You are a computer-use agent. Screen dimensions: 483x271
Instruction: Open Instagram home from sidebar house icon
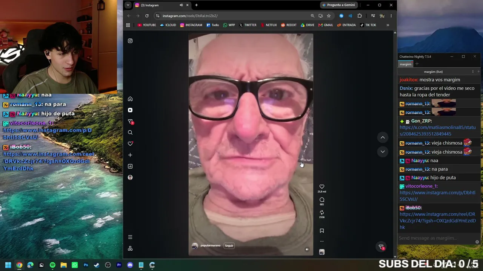click(x=130, y=99)
